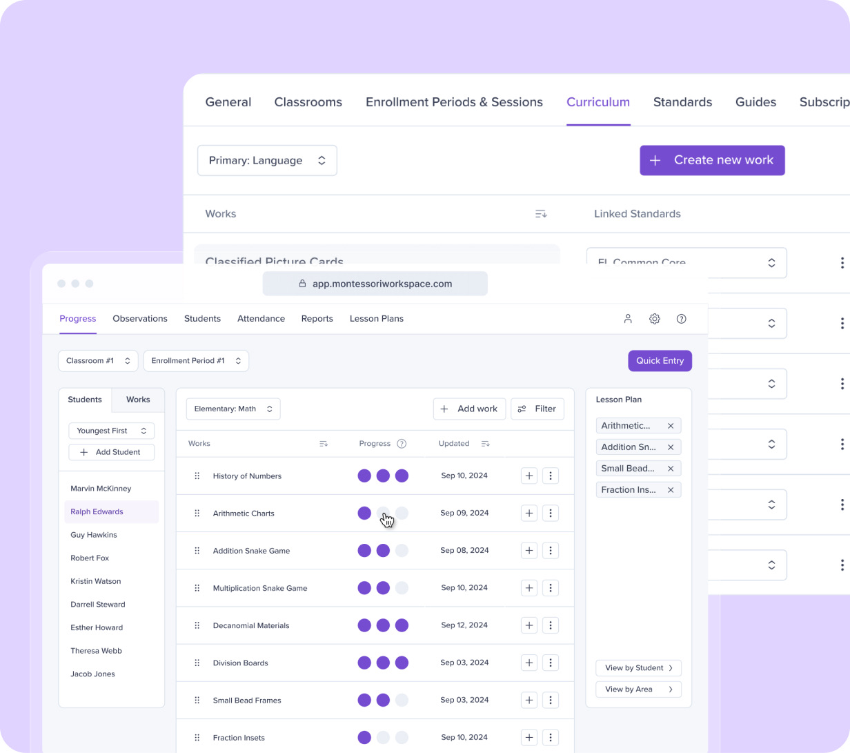Screen dimensions: 850x753
Task: Set the second progress dot for Fraction Insets
Action: pyautogui.click(x=383, y=737)
